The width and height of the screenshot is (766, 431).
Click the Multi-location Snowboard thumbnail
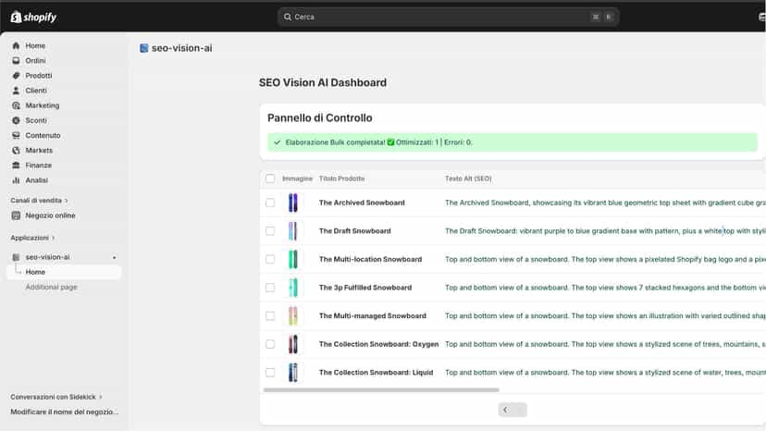pos(292,259)
